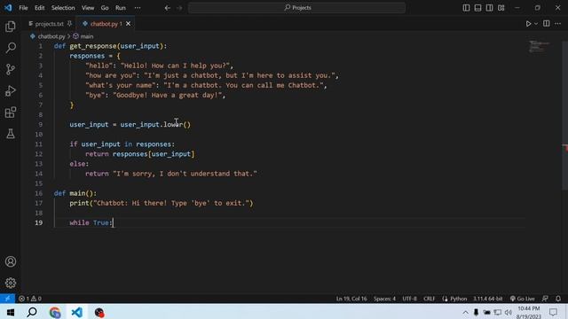The image size is (568, 319).
Task: Open the Search view in activity bar
Action: click(x=11, y=48)
